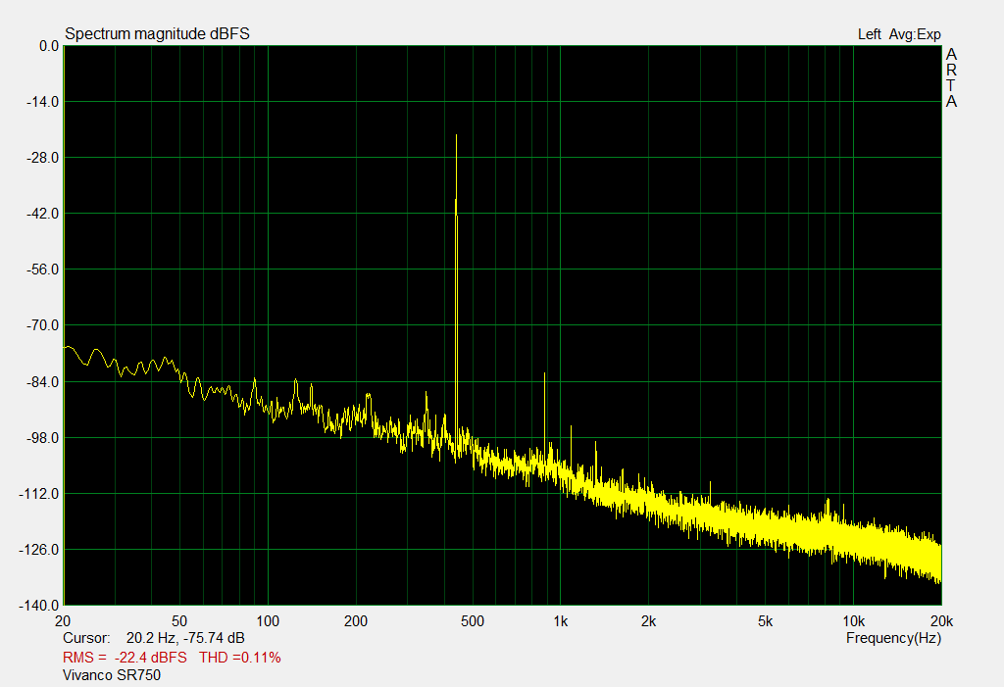Click the -42.0 y-axis label
1004x687 pixels.
(x=42, y=214)
